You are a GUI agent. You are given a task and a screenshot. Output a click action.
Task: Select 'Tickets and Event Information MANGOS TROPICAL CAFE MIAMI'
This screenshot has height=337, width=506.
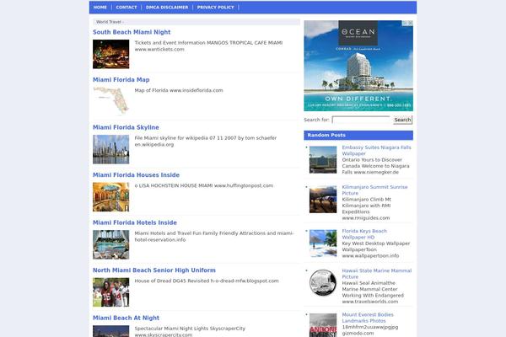[208, 43]
